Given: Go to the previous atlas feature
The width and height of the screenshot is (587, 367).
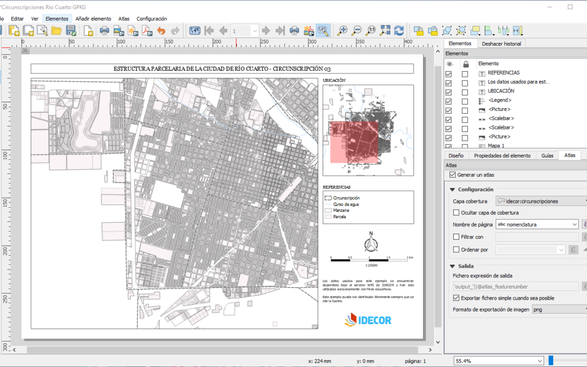Looking at the screenshot, I should coord(223,30).
